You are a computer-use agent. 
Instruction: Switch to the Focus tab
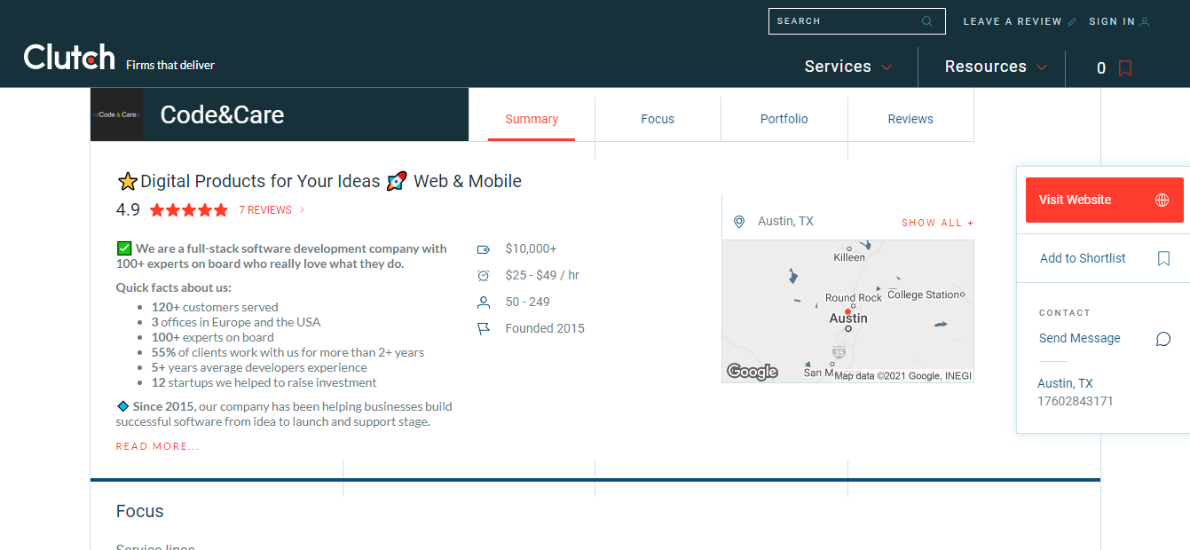tap(658, 119)
